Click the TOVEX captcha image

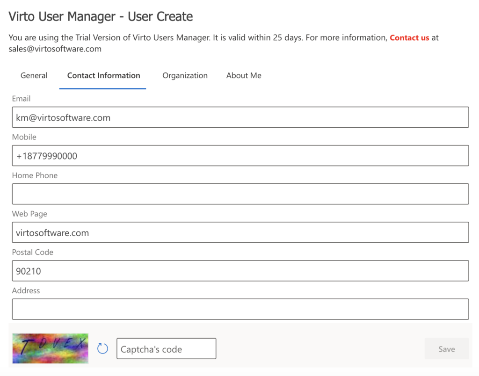click(50, 348)
